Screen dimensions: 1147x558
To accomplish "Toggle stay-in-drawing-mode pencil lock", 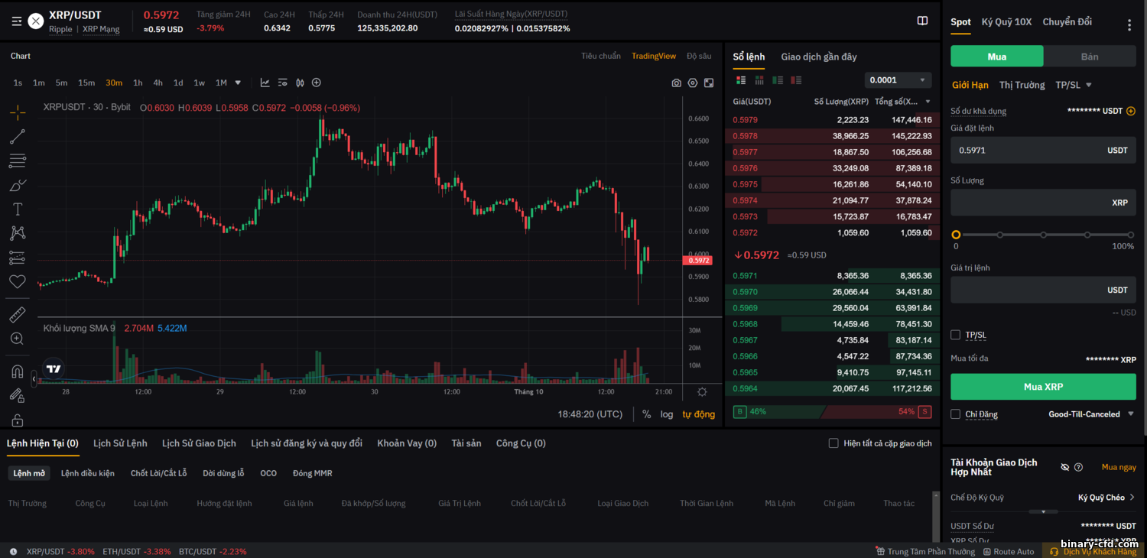I will (17, 395).
